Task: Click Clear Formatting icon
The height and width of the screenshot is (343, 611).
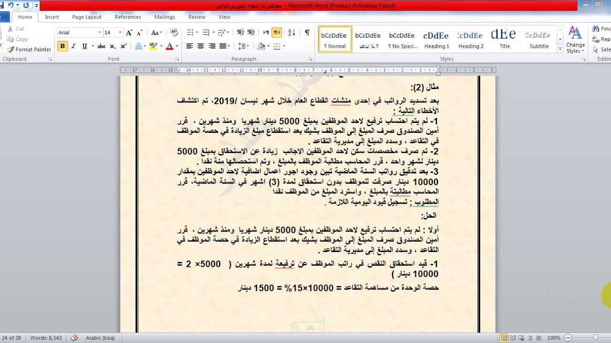Action: 174,32
